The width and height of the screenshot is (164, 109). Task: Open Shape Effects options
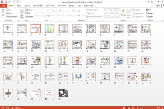pos(137,17)
